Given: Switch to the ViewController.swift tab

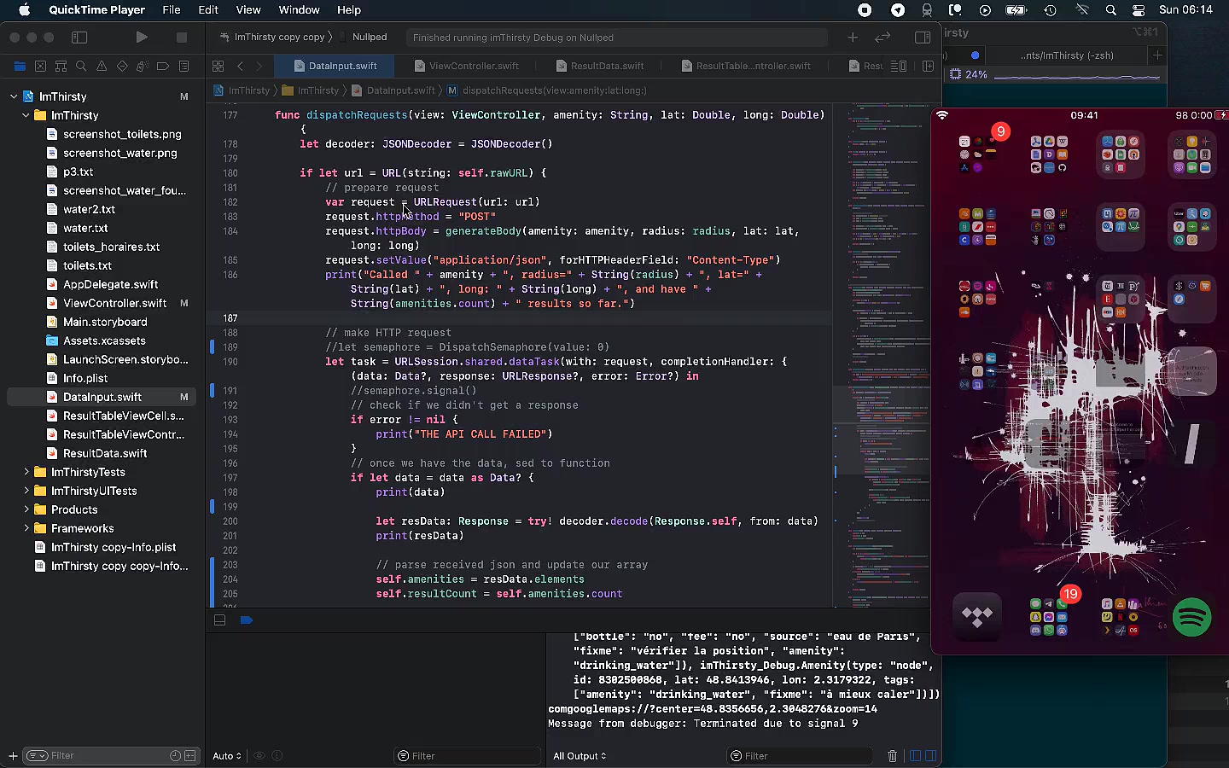Looking at the screenshot, I should point(473,66).
